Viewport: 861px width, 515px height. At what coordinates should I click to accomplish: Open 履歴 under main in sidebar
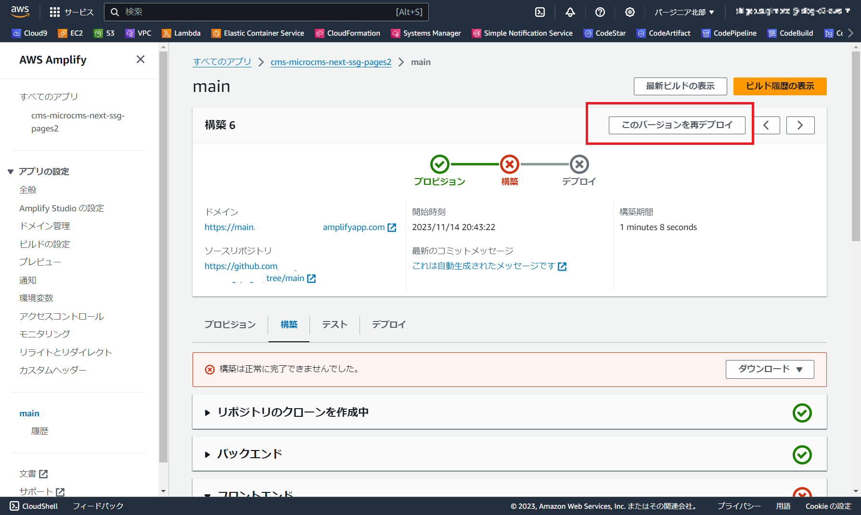tap(40, 431)
